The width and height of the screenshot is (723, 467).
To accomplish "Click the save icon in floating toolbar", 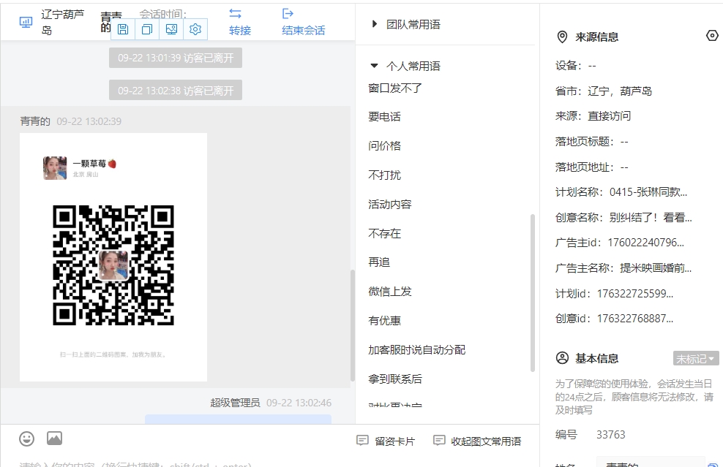I will (x=123, y=29).
